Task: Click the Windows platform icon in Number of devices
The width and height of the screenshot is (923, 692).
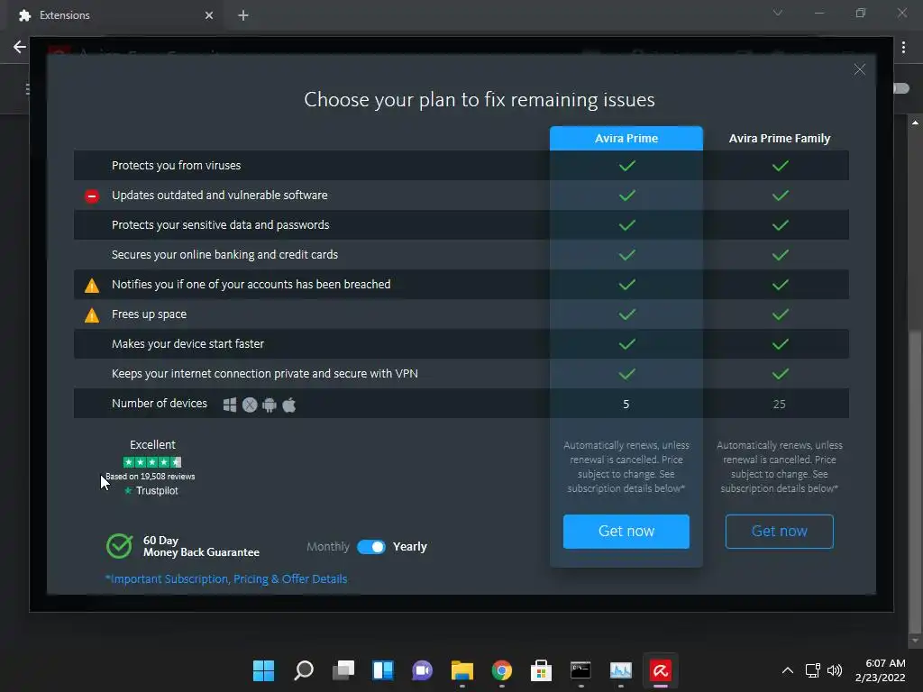Action: tap(230, 405)
